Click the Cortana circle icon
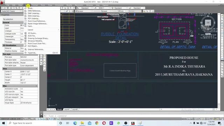Viewport: 224px width, 126px height. 61,123
